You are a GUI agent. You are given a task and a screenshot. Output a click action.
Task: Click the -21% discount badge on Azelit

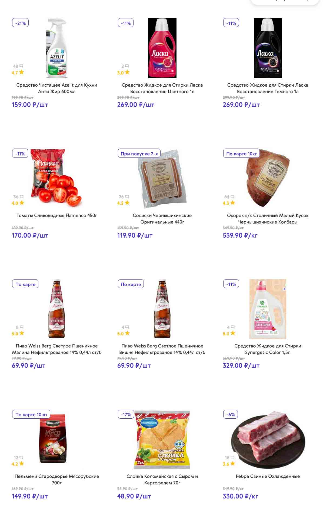pos(20,23)
